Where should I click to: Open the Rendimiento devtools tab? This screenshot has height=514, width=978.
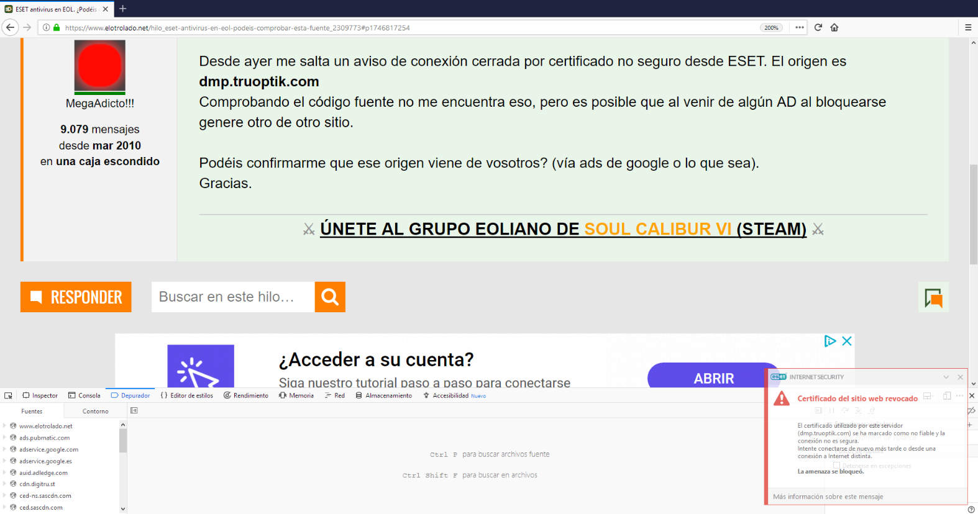(x=246, y=395)
